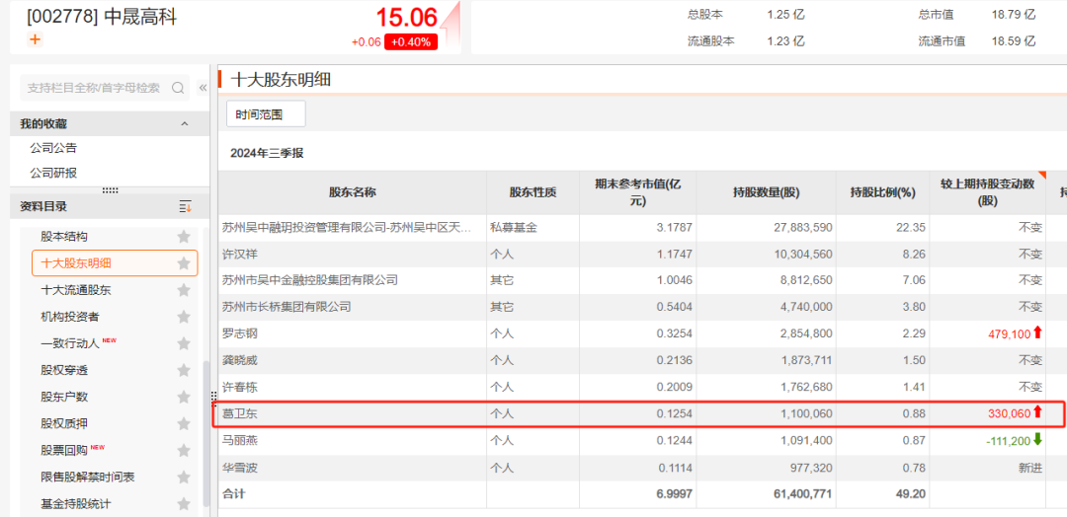The image size is (1067, 517).
Task: Collapse the 我的收藏 section
Action: pyautogui.click(x=185, y=123)
